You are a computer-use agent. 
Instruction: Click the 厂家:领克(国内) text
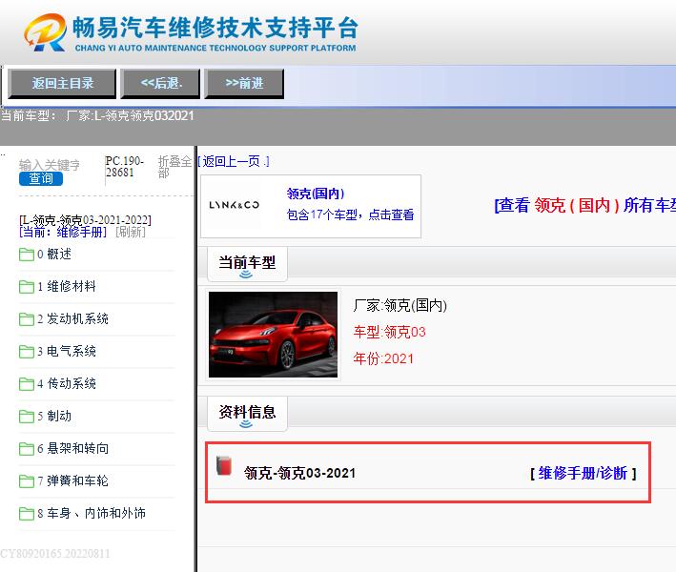pyautogui.click(x=399, y=306)
